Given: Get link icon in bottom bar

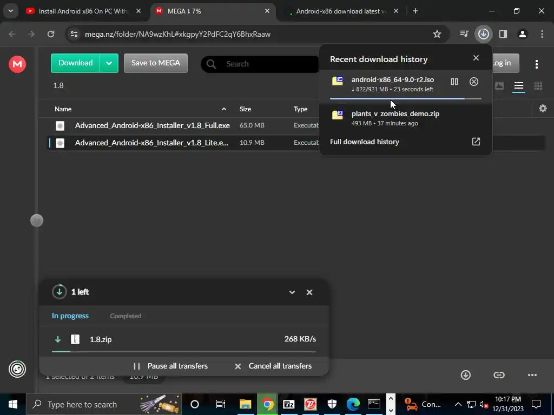Looking at the screenshot, I should tap(499, 375).
